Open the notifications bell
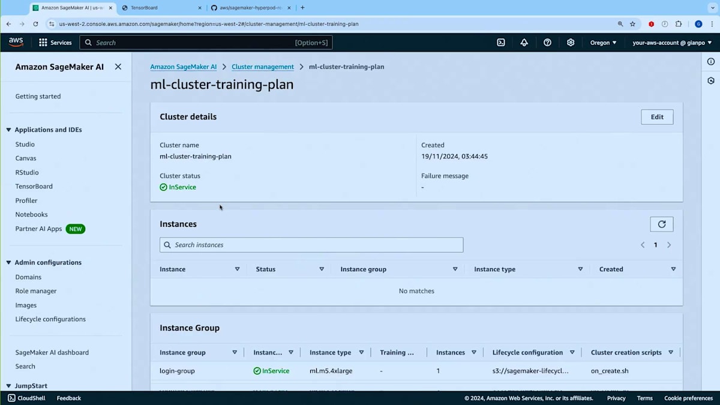Screen dimensions: 720x405 [x=524, y=43]
